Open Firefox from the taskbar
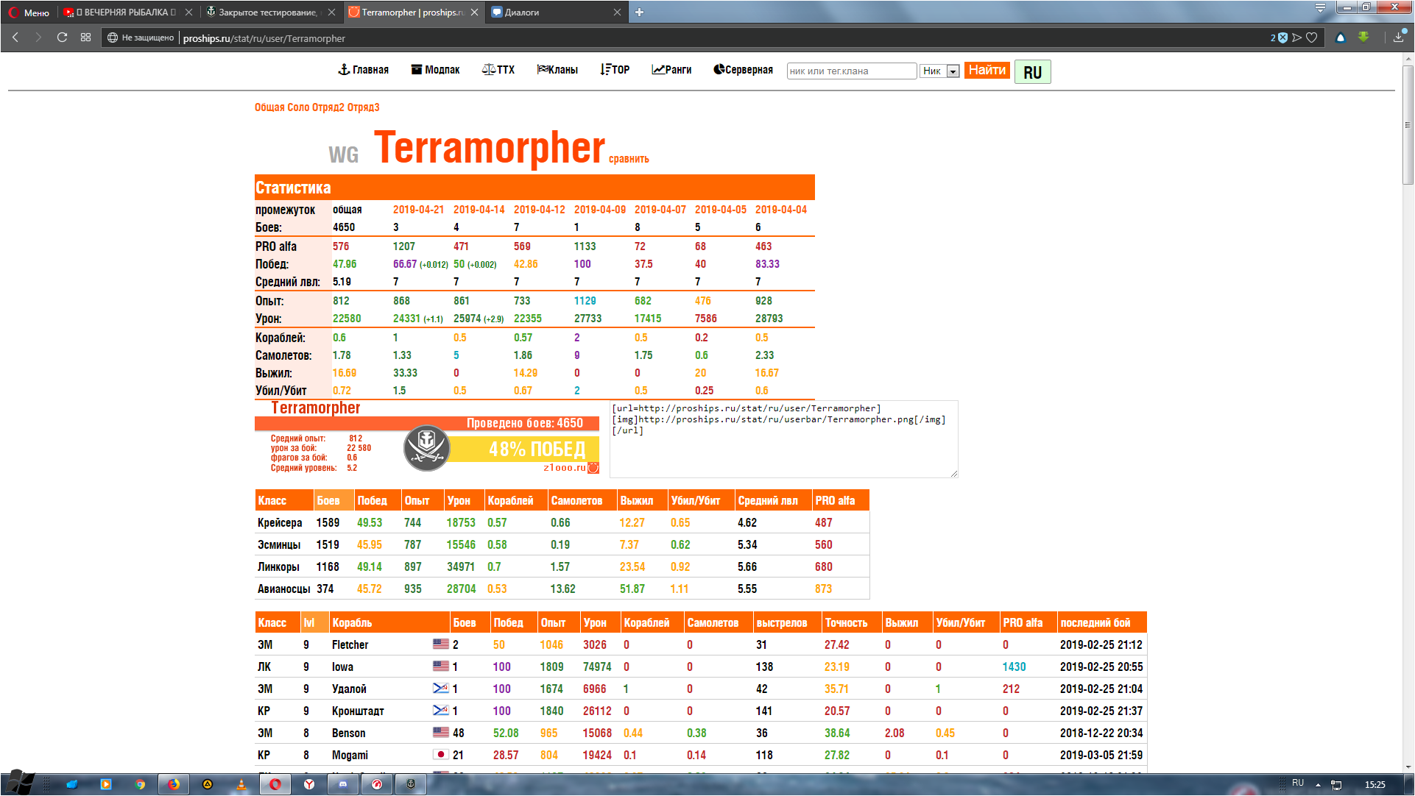Image resolution: width=1415 pixels, height=796 pixels. tap(173, 784)
